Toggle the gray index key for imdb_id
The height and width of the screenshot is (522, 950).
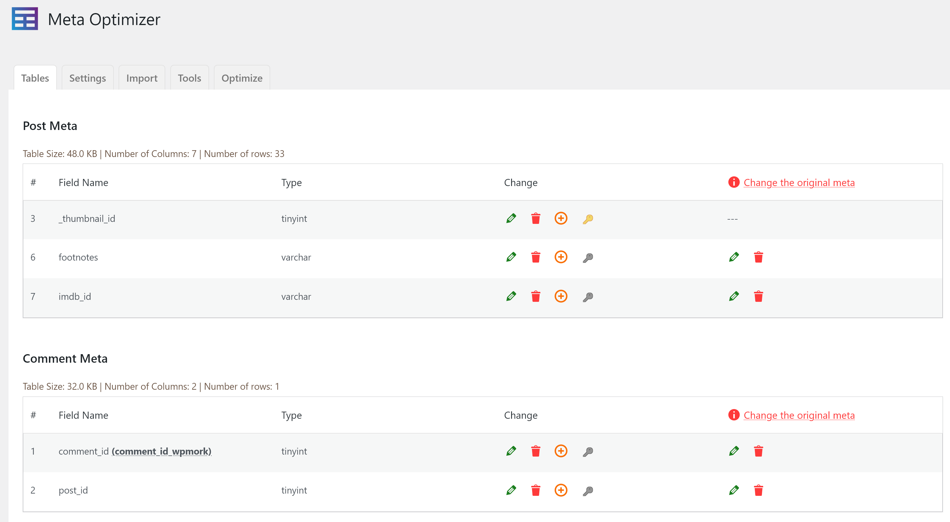click(x=588, y=297)
